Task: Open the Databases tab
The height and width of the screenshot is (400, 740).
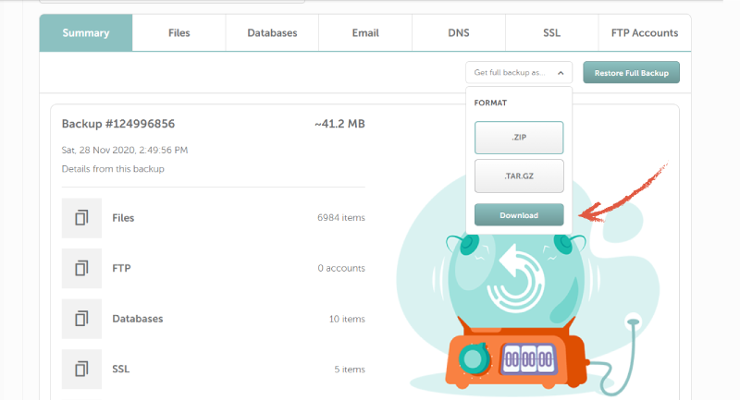Action: coord(272,32)
